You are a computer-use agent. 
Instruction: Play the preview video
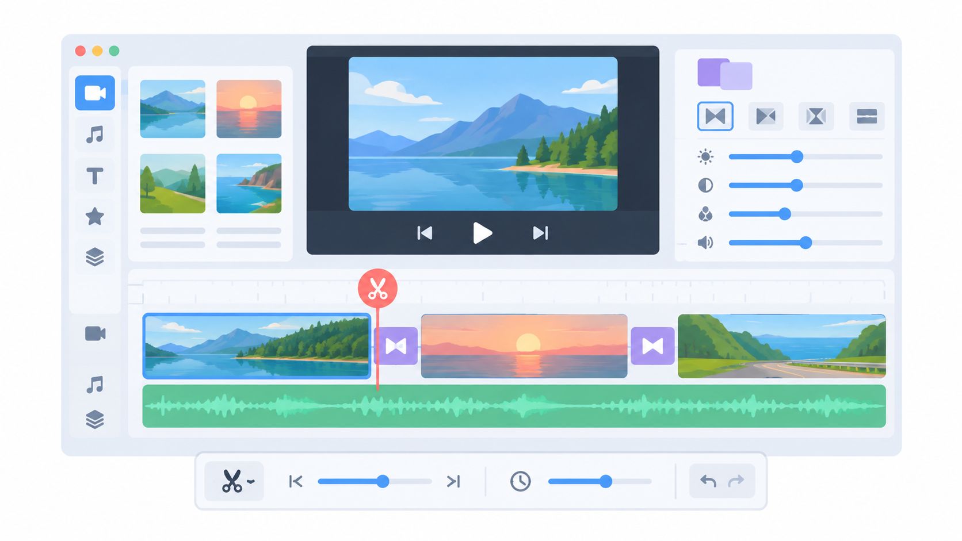click(482, 233)
